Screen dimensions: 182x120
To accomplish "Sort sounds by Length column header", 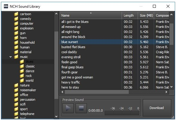I will pyautogui.click(x=130, y=15).
